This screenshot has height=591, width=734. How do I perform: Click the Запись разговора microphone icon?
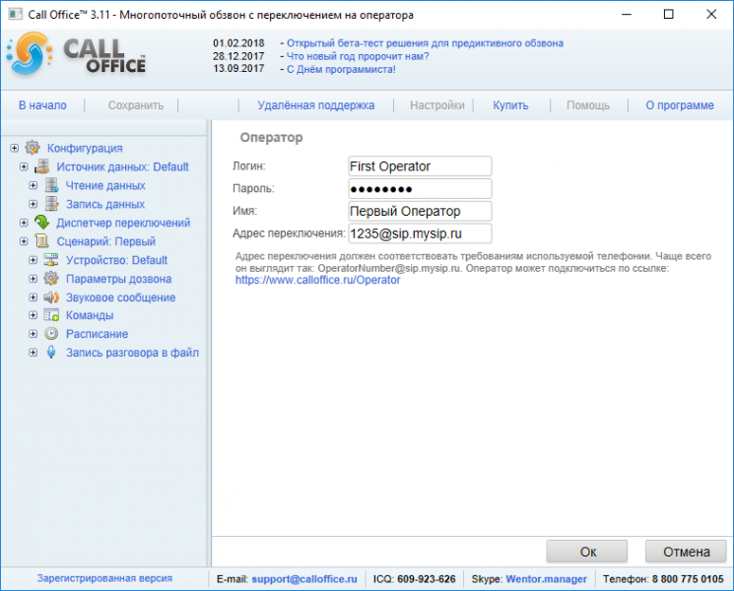51,353
